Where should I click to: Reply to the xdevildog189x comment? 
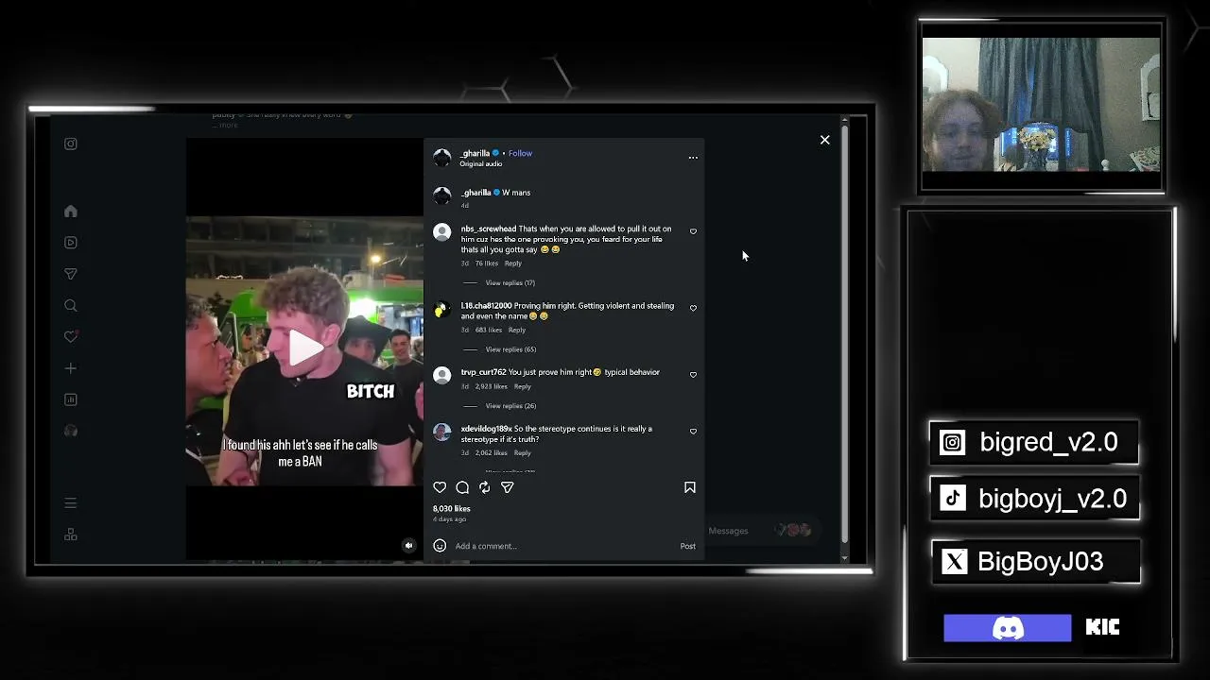coord(523,453)
